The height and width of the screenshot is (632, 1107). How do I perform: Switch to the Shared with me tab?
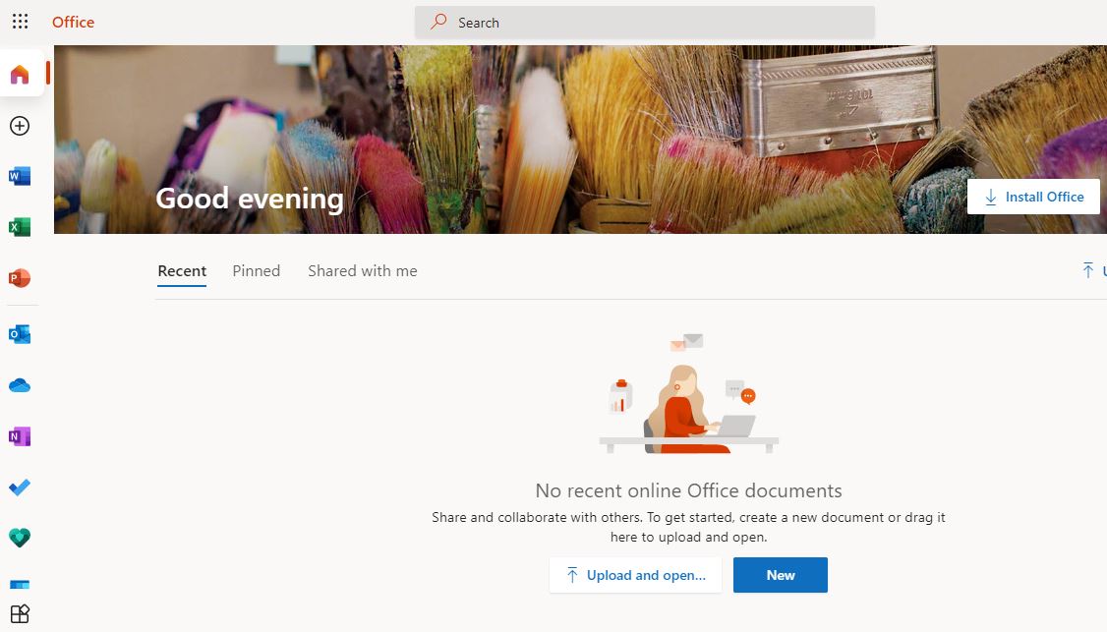pyautogui.click(x=362, y=270)
